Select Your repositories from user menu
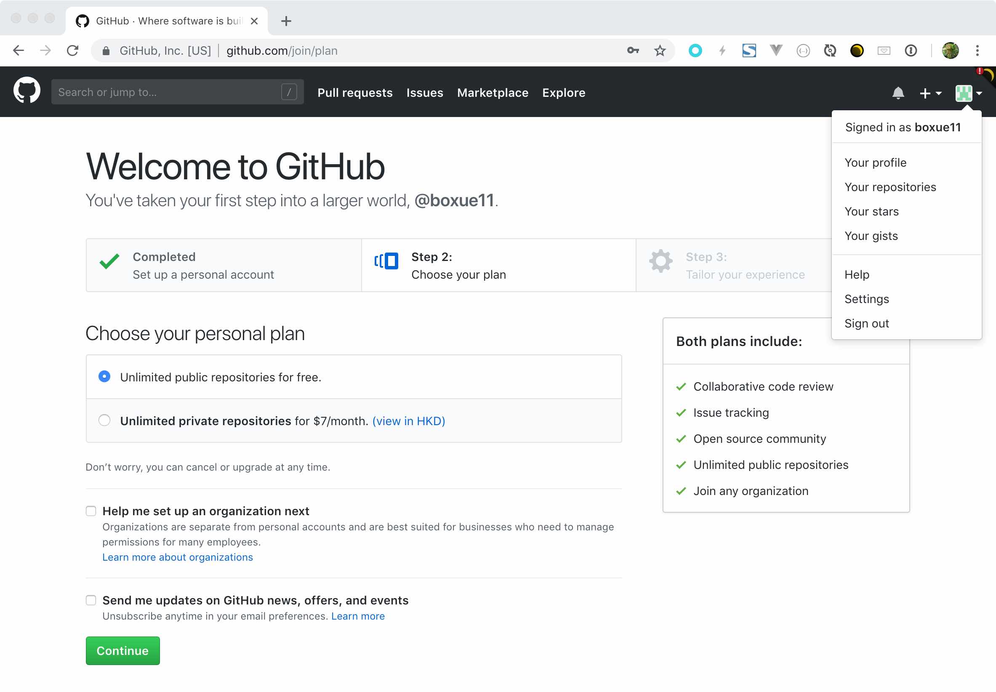Screen dimensions: 996x692 [906, 187]
